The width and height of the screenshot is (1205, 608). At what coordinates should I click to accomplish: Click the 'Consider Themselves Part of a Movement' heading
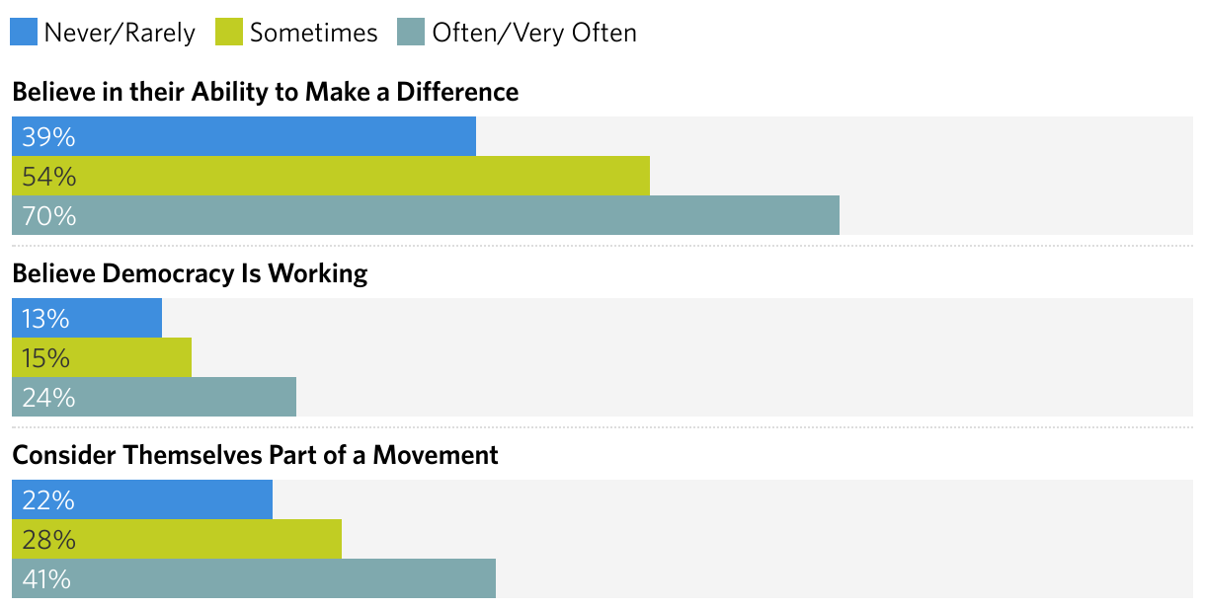(255, 455)
